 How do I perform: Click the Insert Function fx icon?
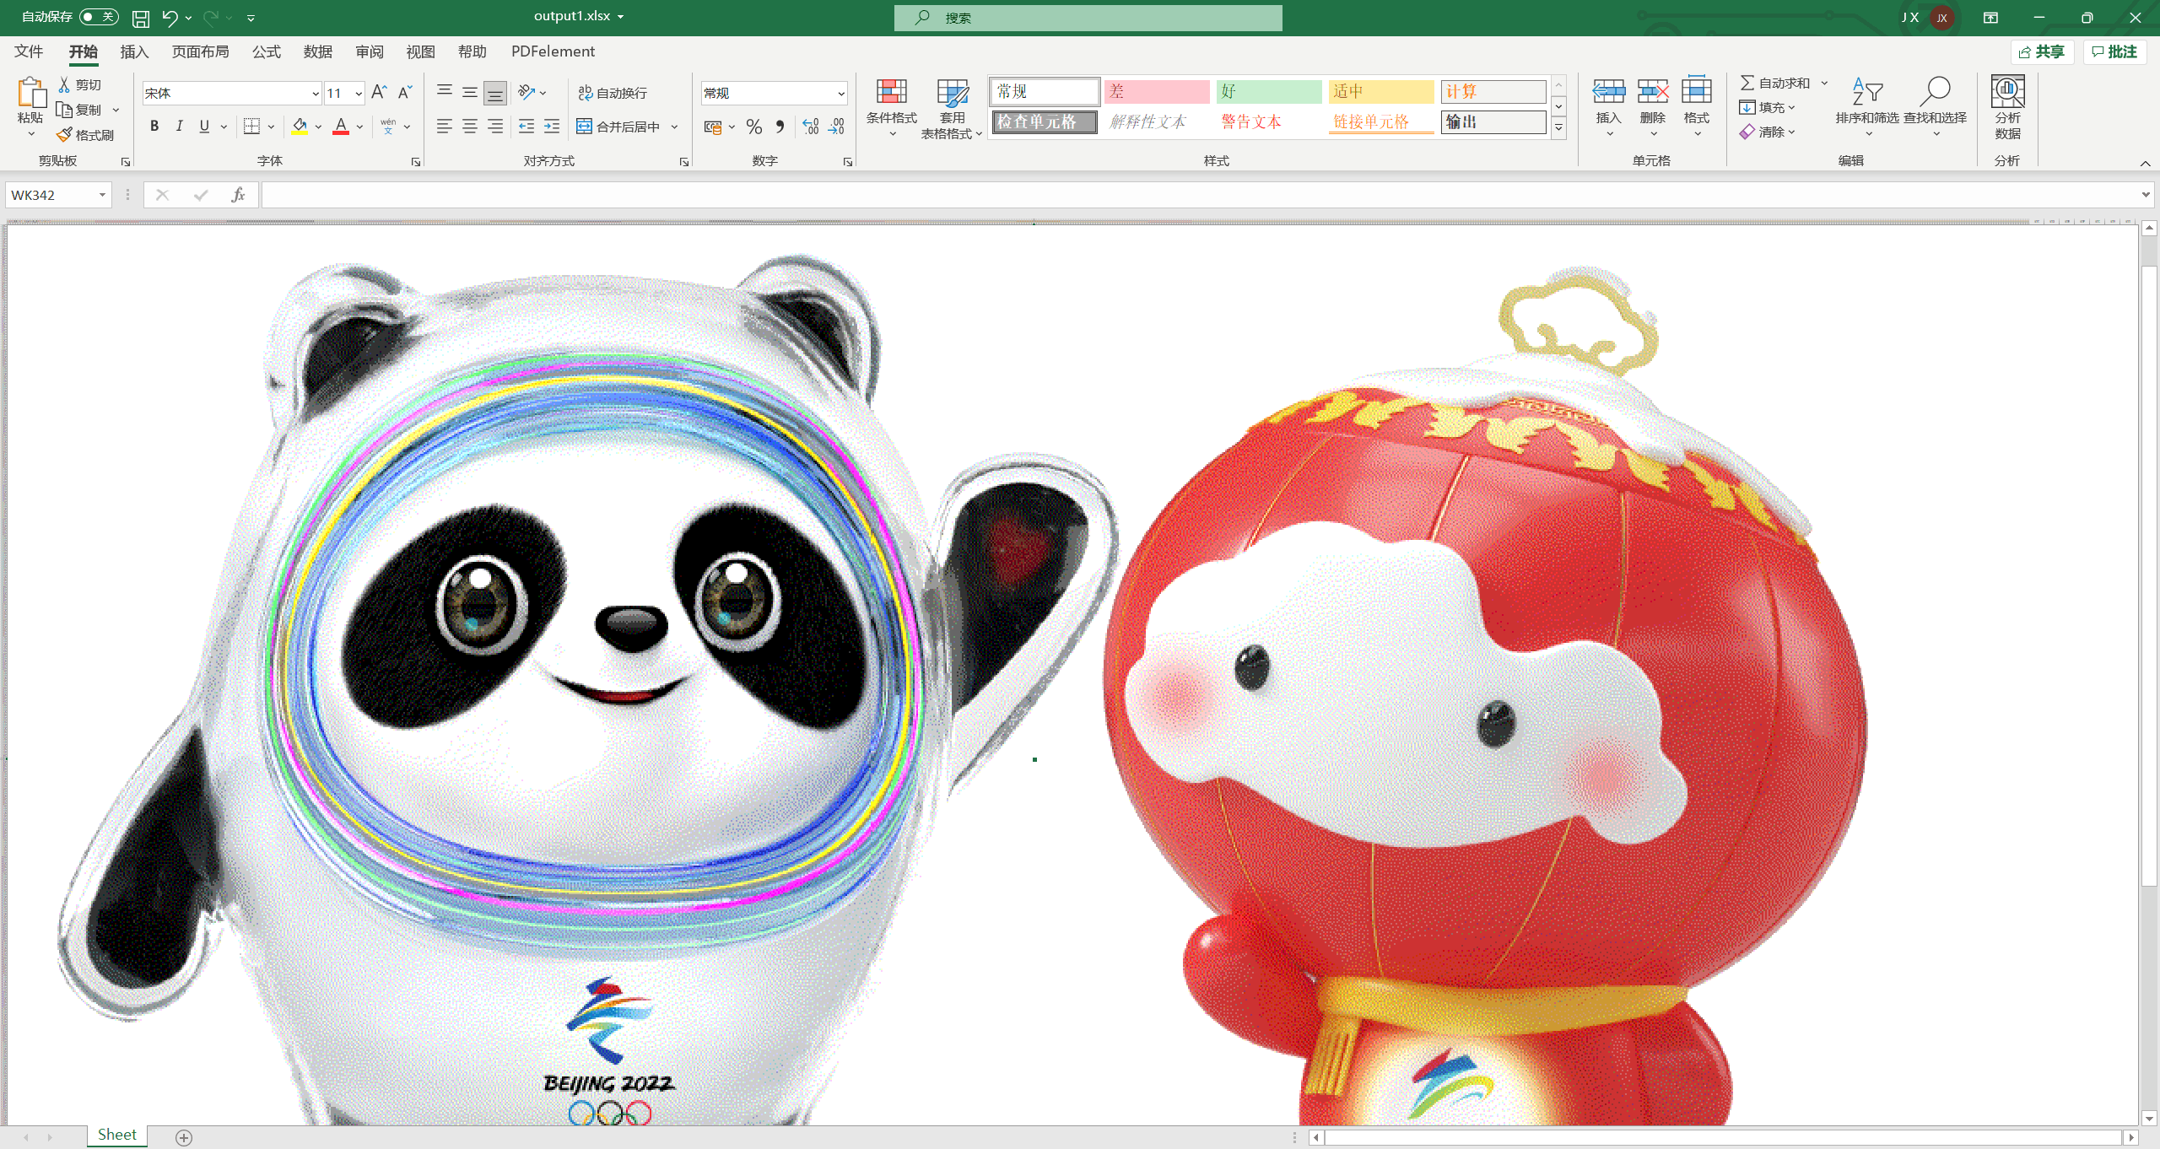238,195
